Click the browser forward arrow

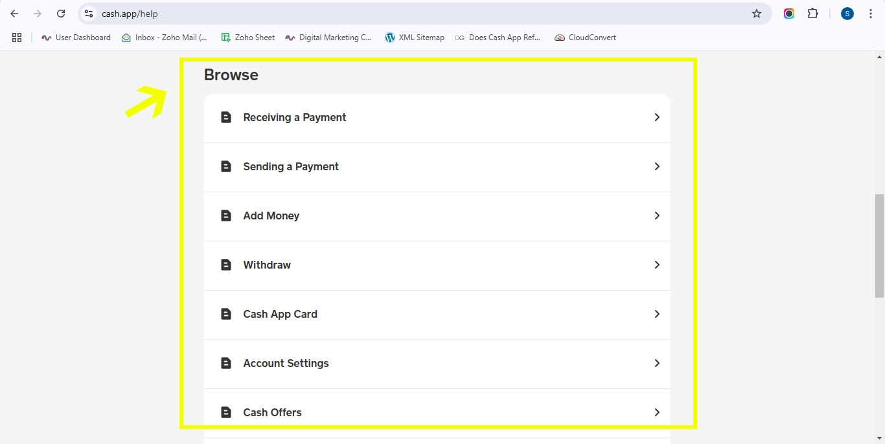coord(38,14)
